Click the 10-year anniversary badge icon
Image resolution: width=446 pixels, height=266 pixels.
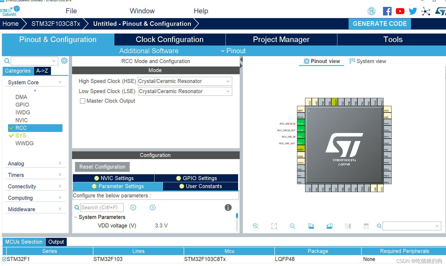click(372, 11)
